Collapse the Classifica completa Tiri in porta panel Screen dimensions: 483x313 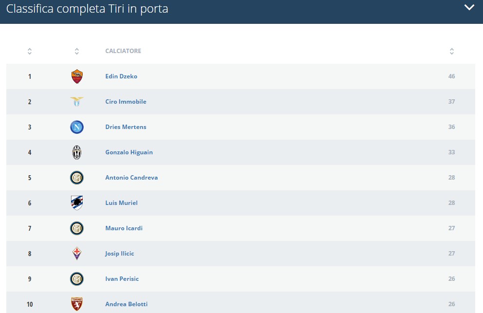[469, 7]
